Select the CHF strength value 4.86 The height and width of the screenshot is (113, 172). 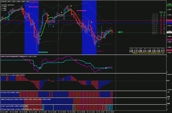click(x=149, y=51)
